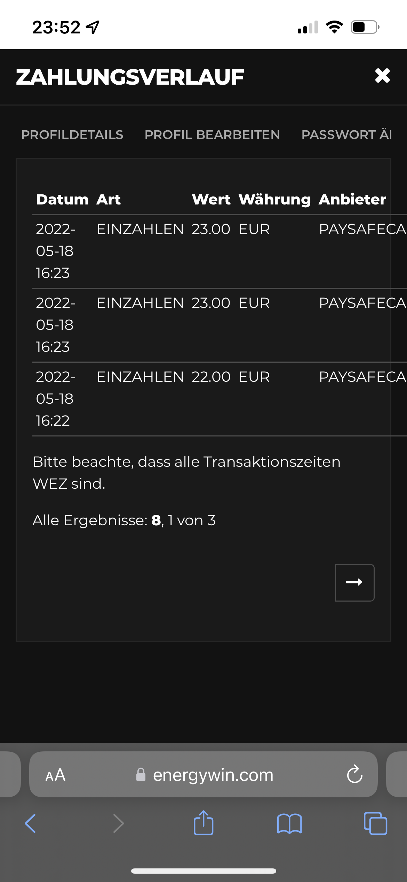The image size is (407, 882).
Task: Tap the Art column header
Action: pos(109,200)
